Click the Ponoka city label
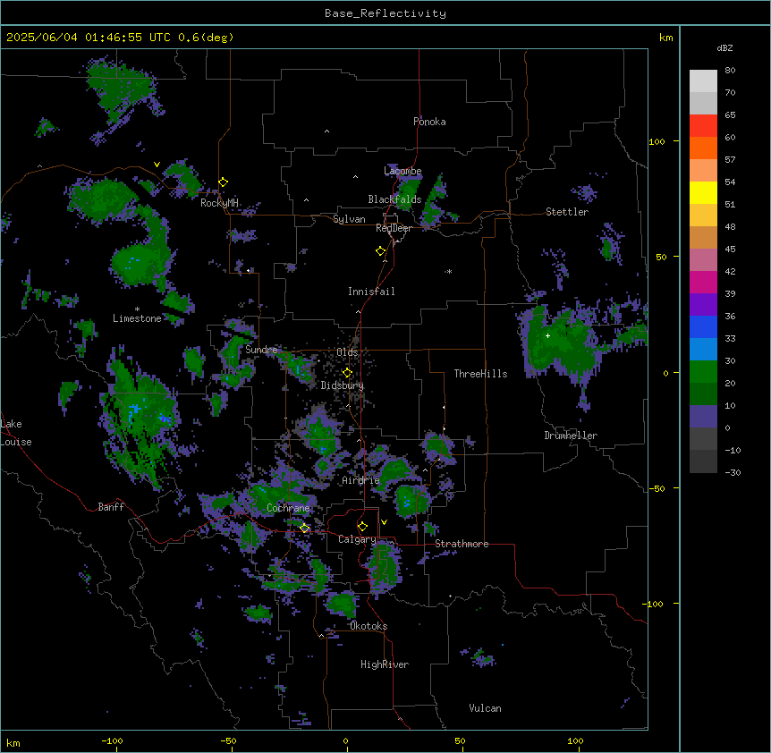This screenshot has height=753, width=771. (x=429, y=122)
